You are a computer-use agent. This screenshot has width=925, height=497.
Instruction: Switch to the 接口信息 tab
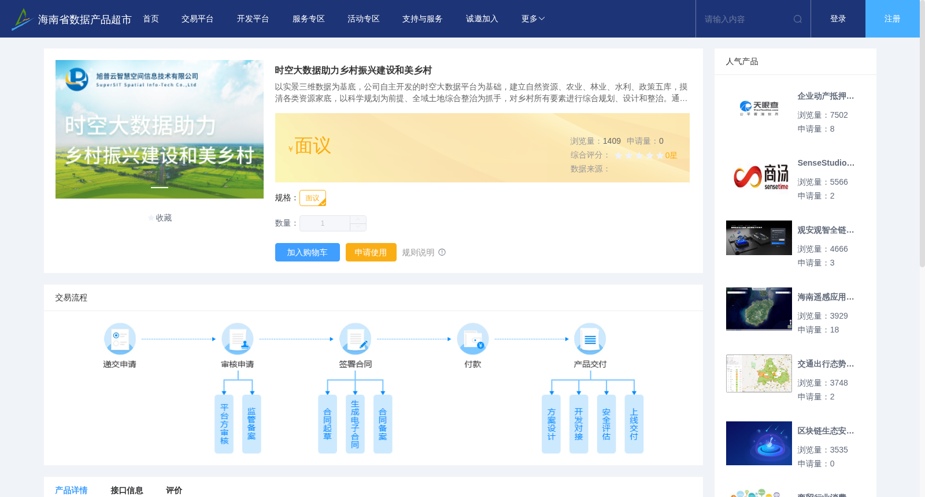(x=127, y=490)
